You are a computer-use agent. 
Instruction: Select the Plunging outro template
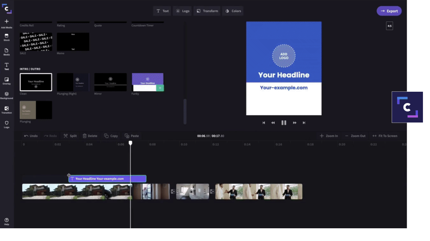(x=36, y=110)
